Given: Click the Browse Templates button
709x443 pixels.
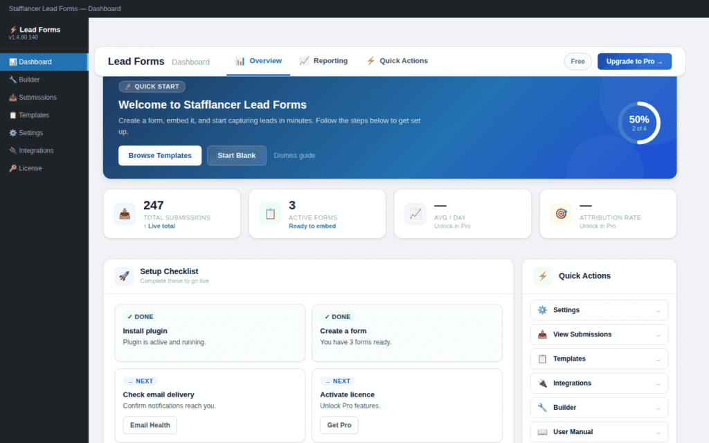Looking at the screenshot, I should [x=160, y=156].
